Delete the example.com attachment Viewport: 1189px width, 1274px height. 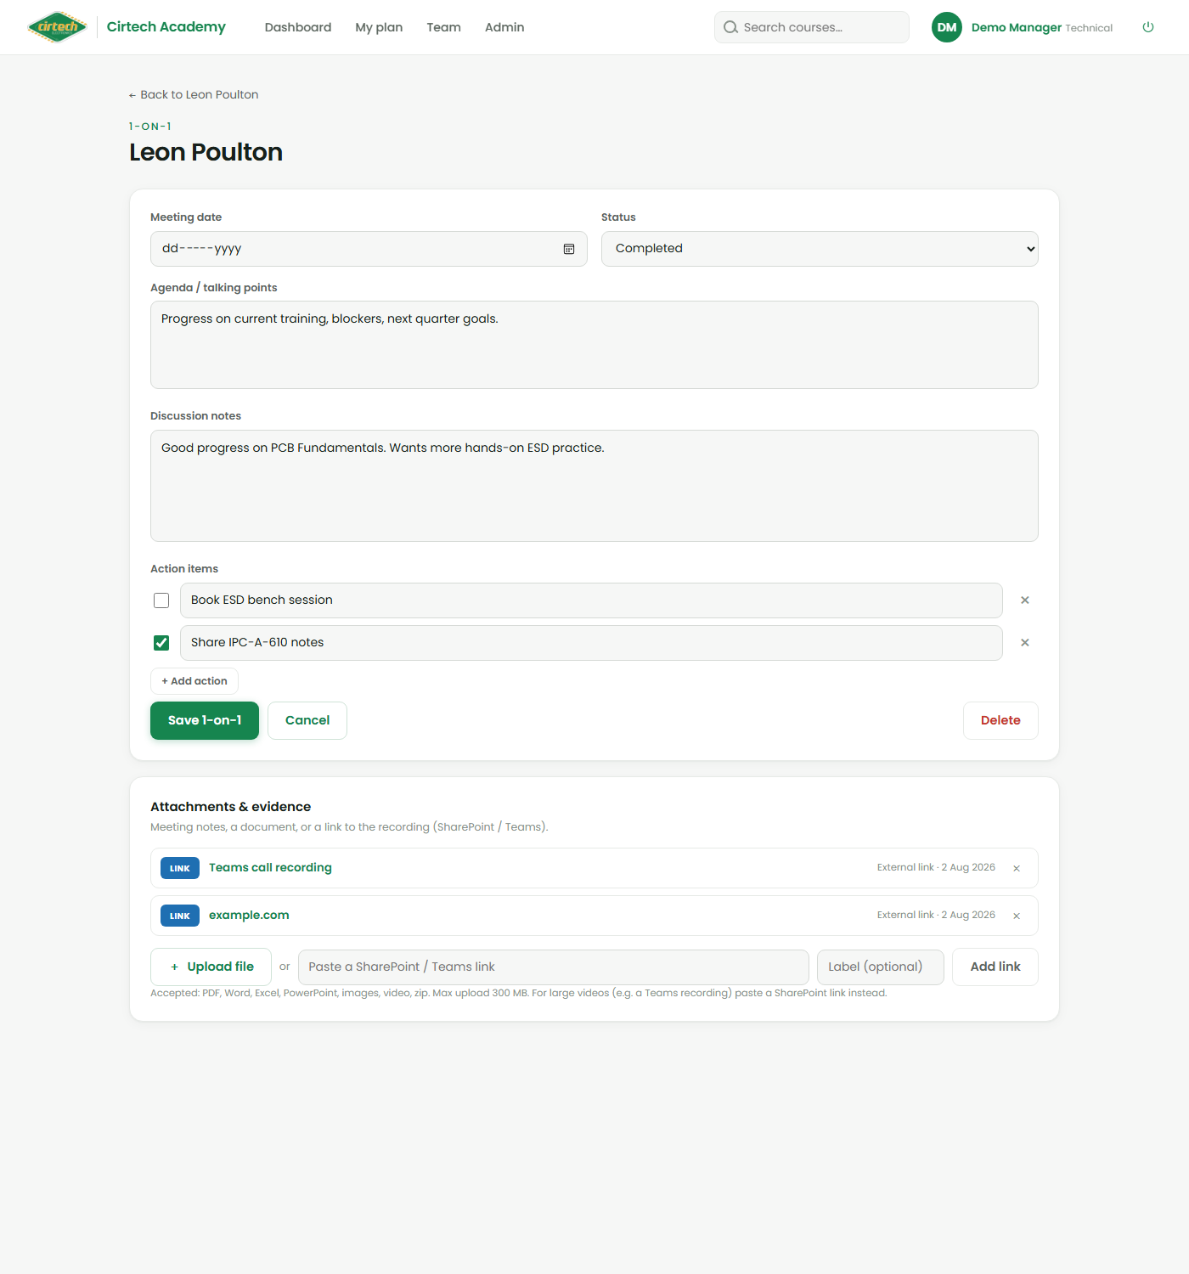click(x=1017, y=916)
